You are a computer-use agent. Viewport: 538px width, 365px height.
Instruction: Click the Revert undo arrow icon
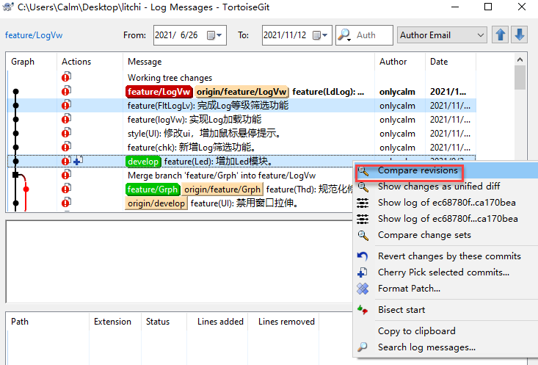pyautogui.click(x=363, y=256)
